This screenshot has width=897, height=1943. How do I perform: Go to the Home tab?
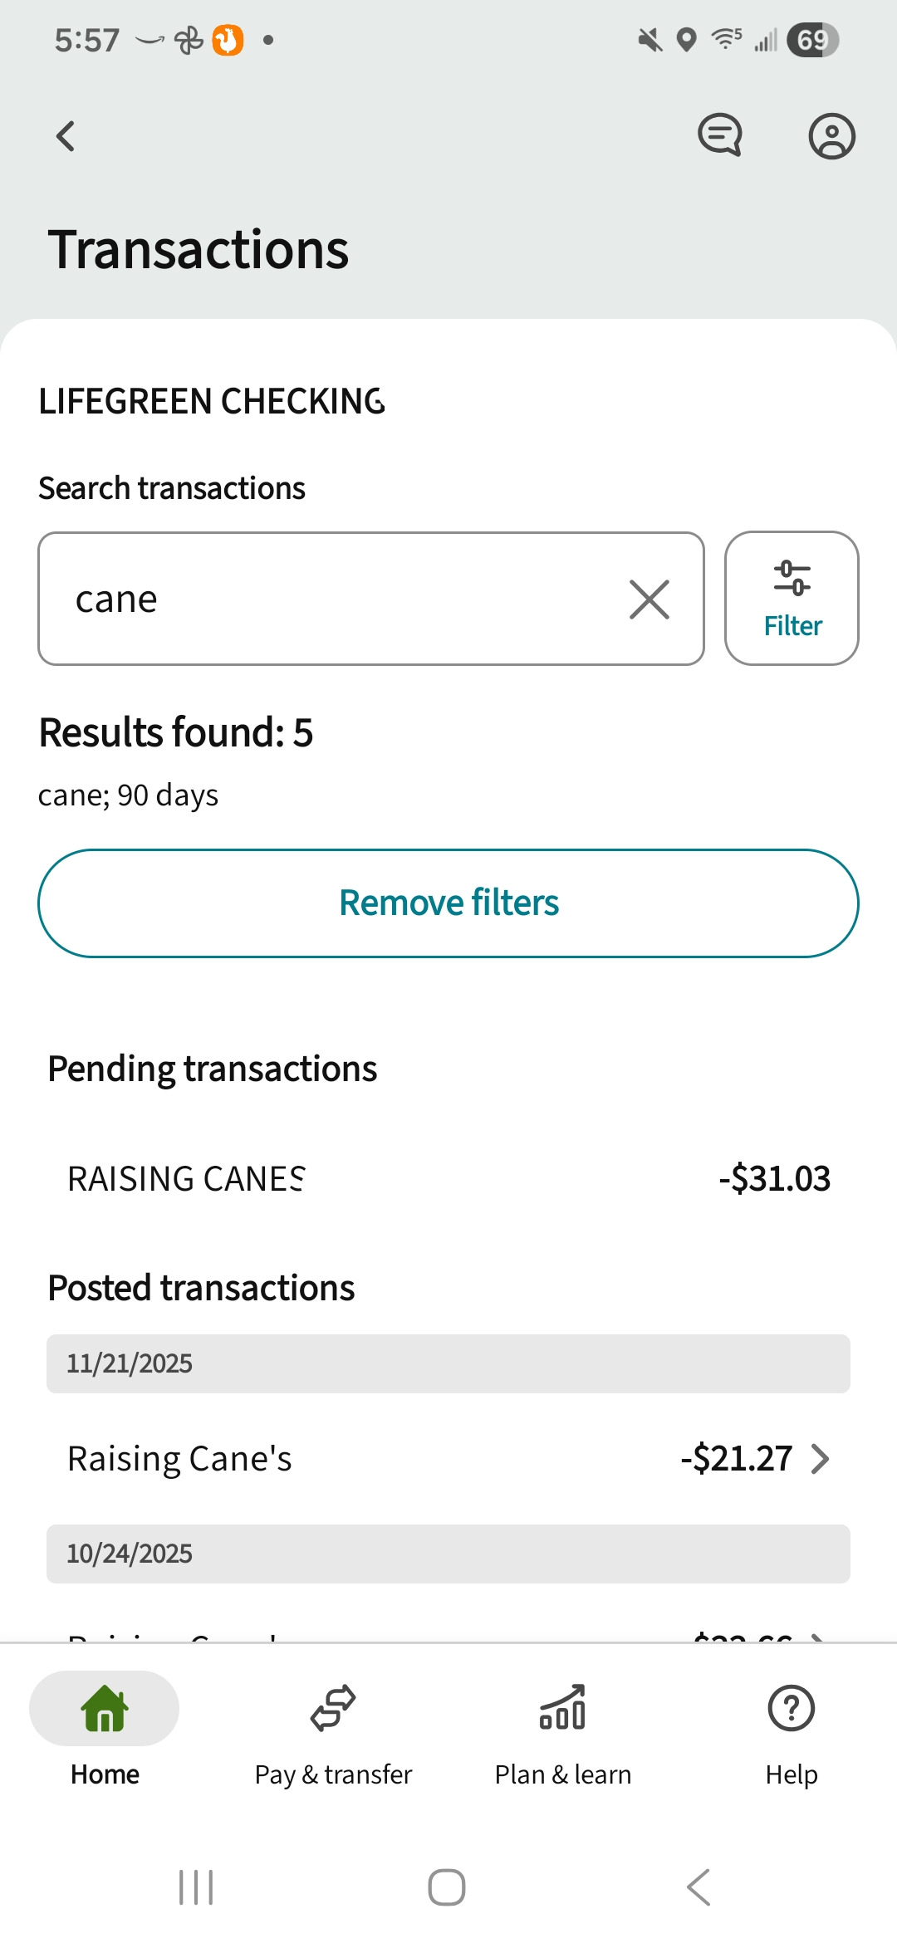[x=105, y=1730]
